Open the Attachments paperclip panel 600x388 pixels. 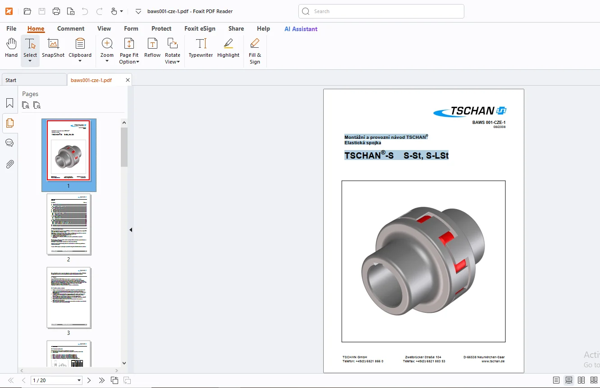click(x=9, y=164)
